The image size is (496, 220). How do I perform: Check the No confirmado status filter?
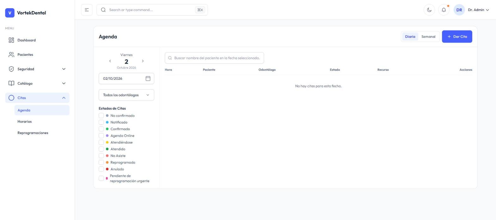point(101,116)
